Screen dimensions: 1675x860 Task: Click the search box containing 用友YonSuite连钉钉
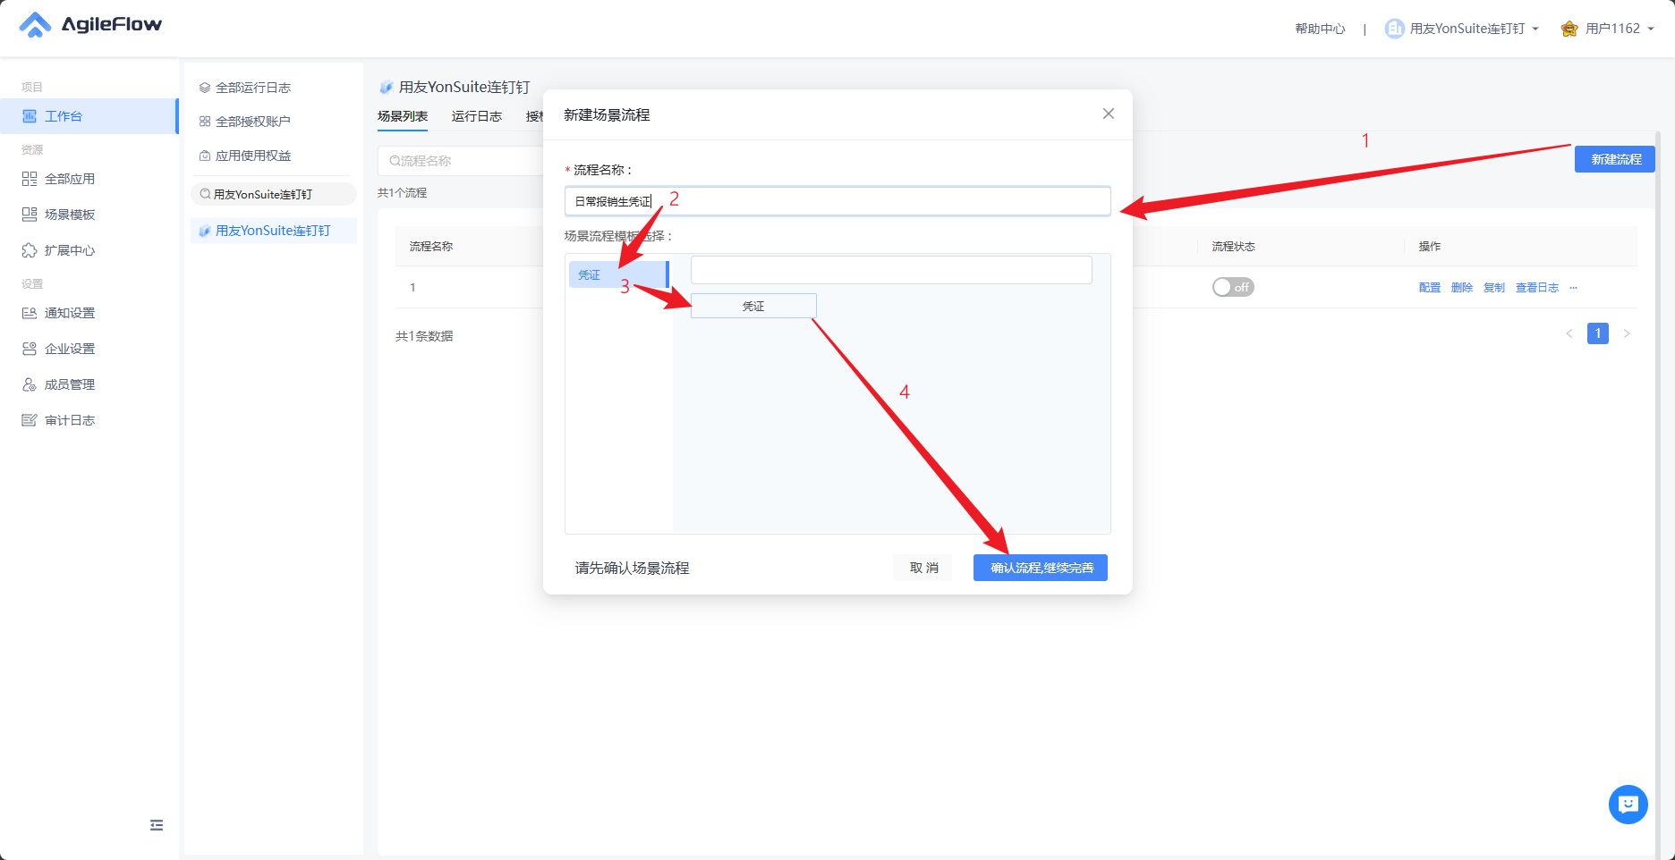point(274,194)
